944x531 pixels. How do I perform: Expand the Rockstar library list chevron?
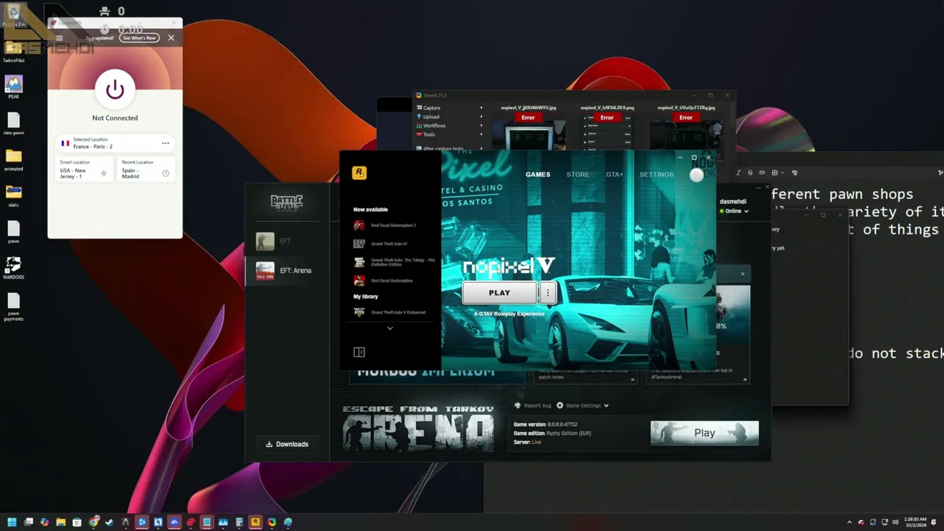(x=390, y=328)
